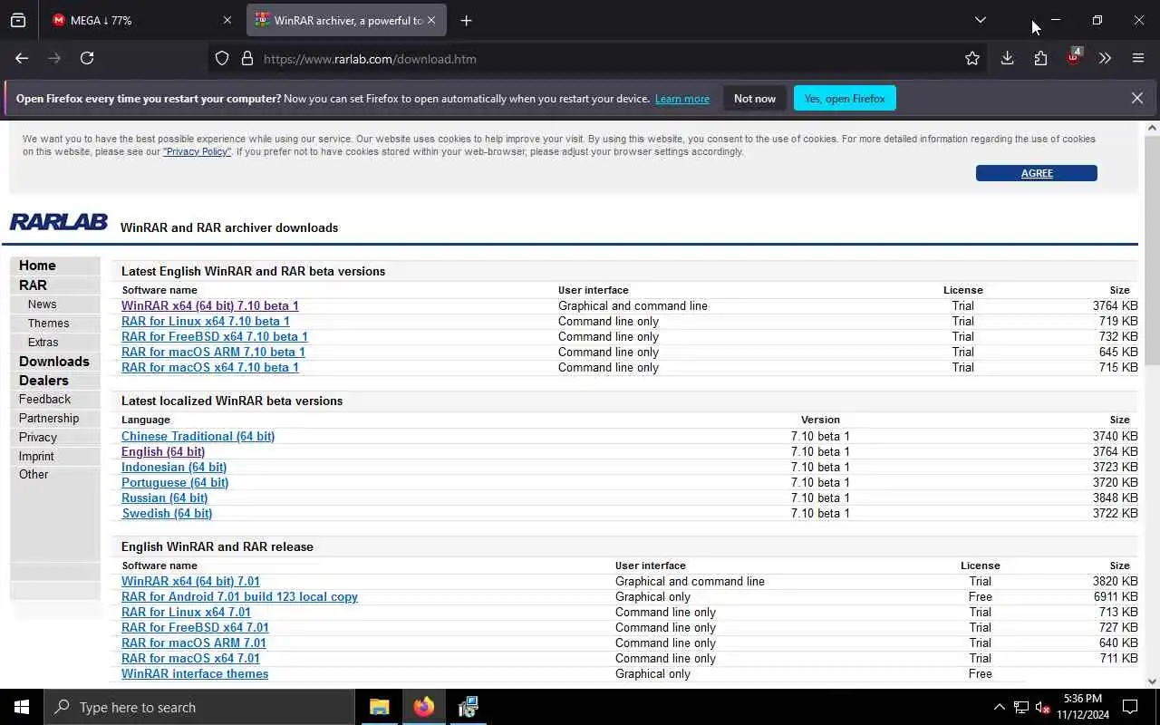This screenshot has height=725, width=1160.
Task: Click the RARLAB logo
Action: click(59, 222)
